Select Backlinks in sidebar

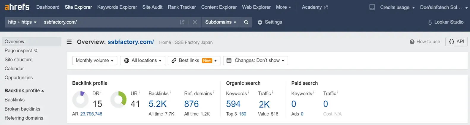(15, 100)
